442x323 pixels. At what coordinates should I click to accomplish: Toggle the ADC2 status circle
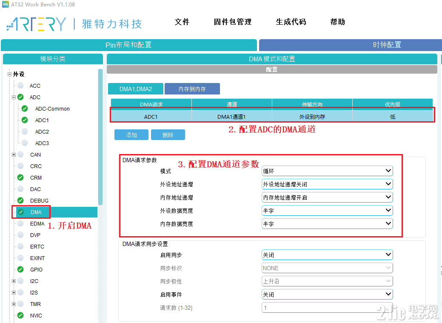click(25, 131)
